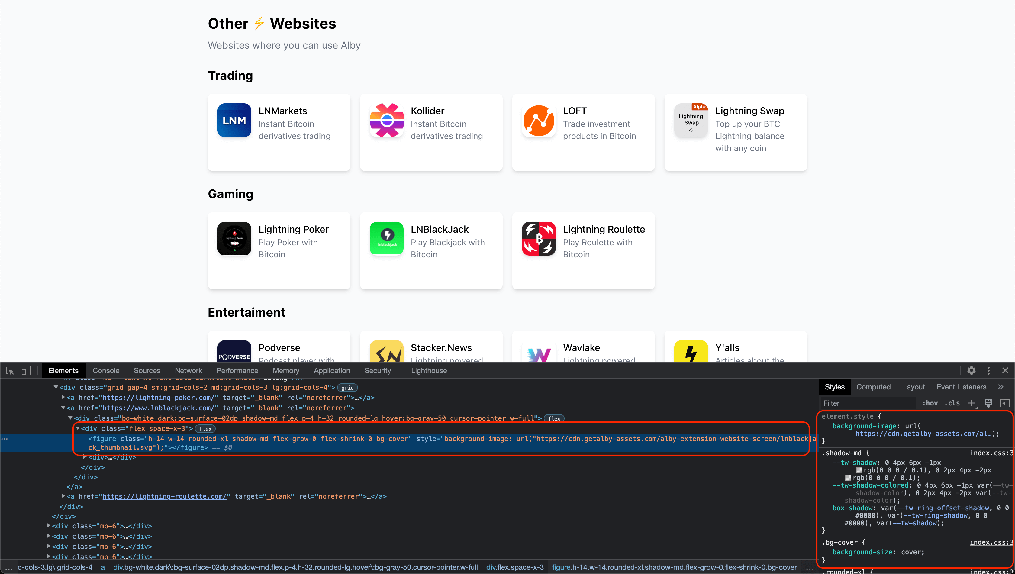Click the rendering emulation paintbrush icon
This screenshot has width=1015, height=574.
click(988, 403)
